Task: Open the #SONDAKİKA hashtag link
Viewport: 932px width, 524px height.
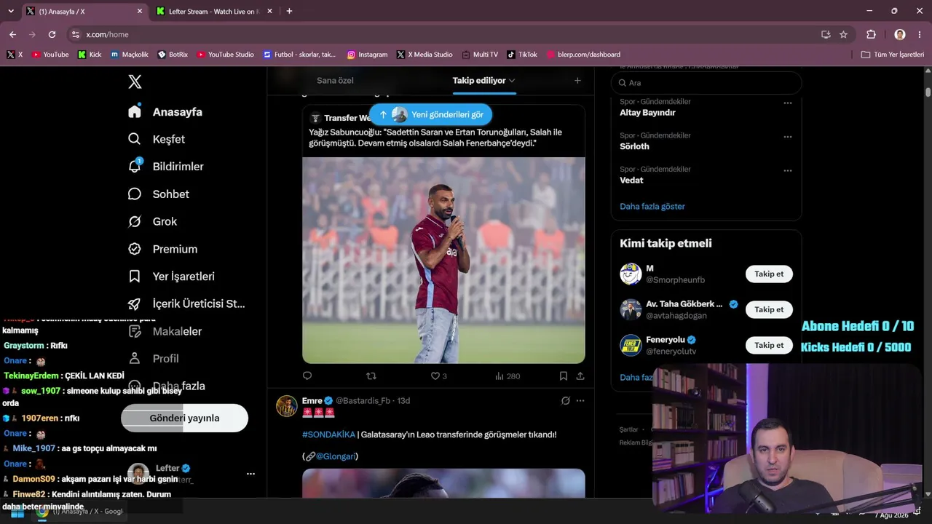Action: pyautogui.click(x=328, y=434)
